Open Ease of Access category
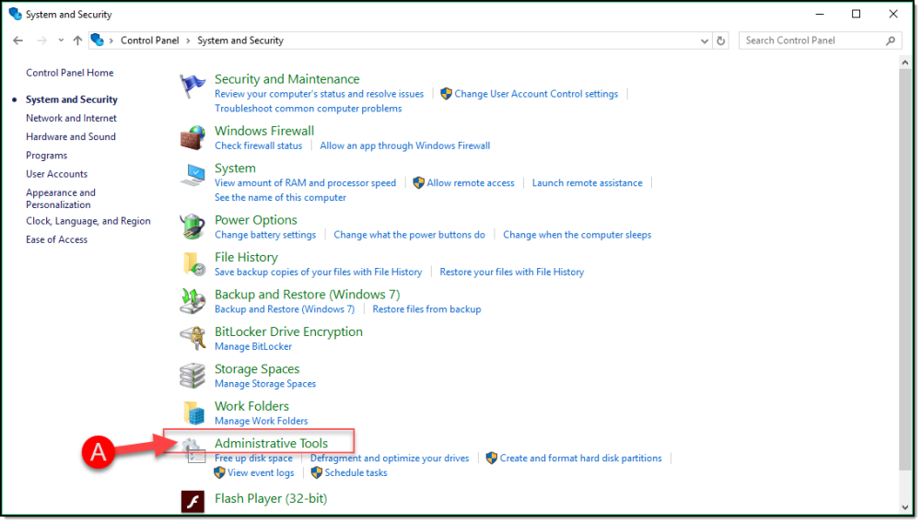This screenshot has height=523, width=921. 56,240
